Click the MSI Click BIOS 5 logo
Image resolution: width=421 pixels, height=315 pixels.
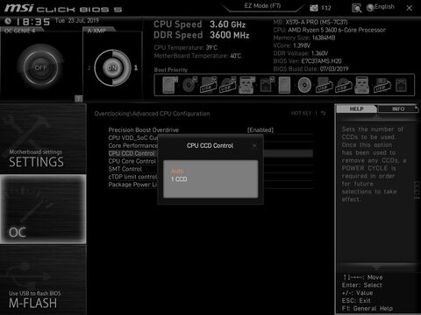coord(63,9)
